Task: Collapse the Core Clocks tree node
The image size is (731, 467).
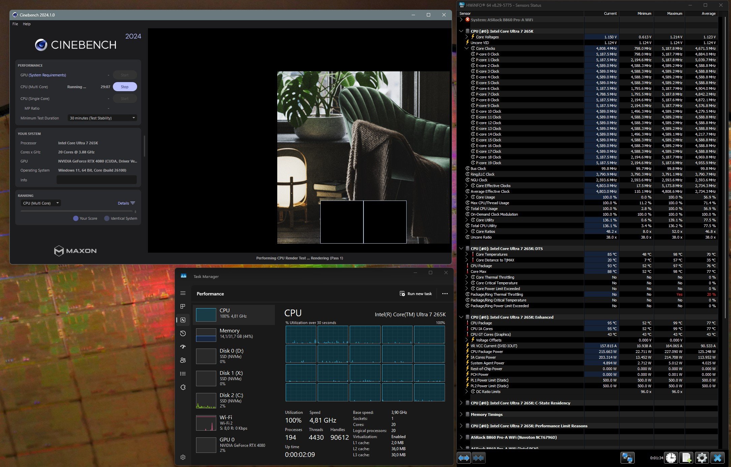Action: point(467,48)
